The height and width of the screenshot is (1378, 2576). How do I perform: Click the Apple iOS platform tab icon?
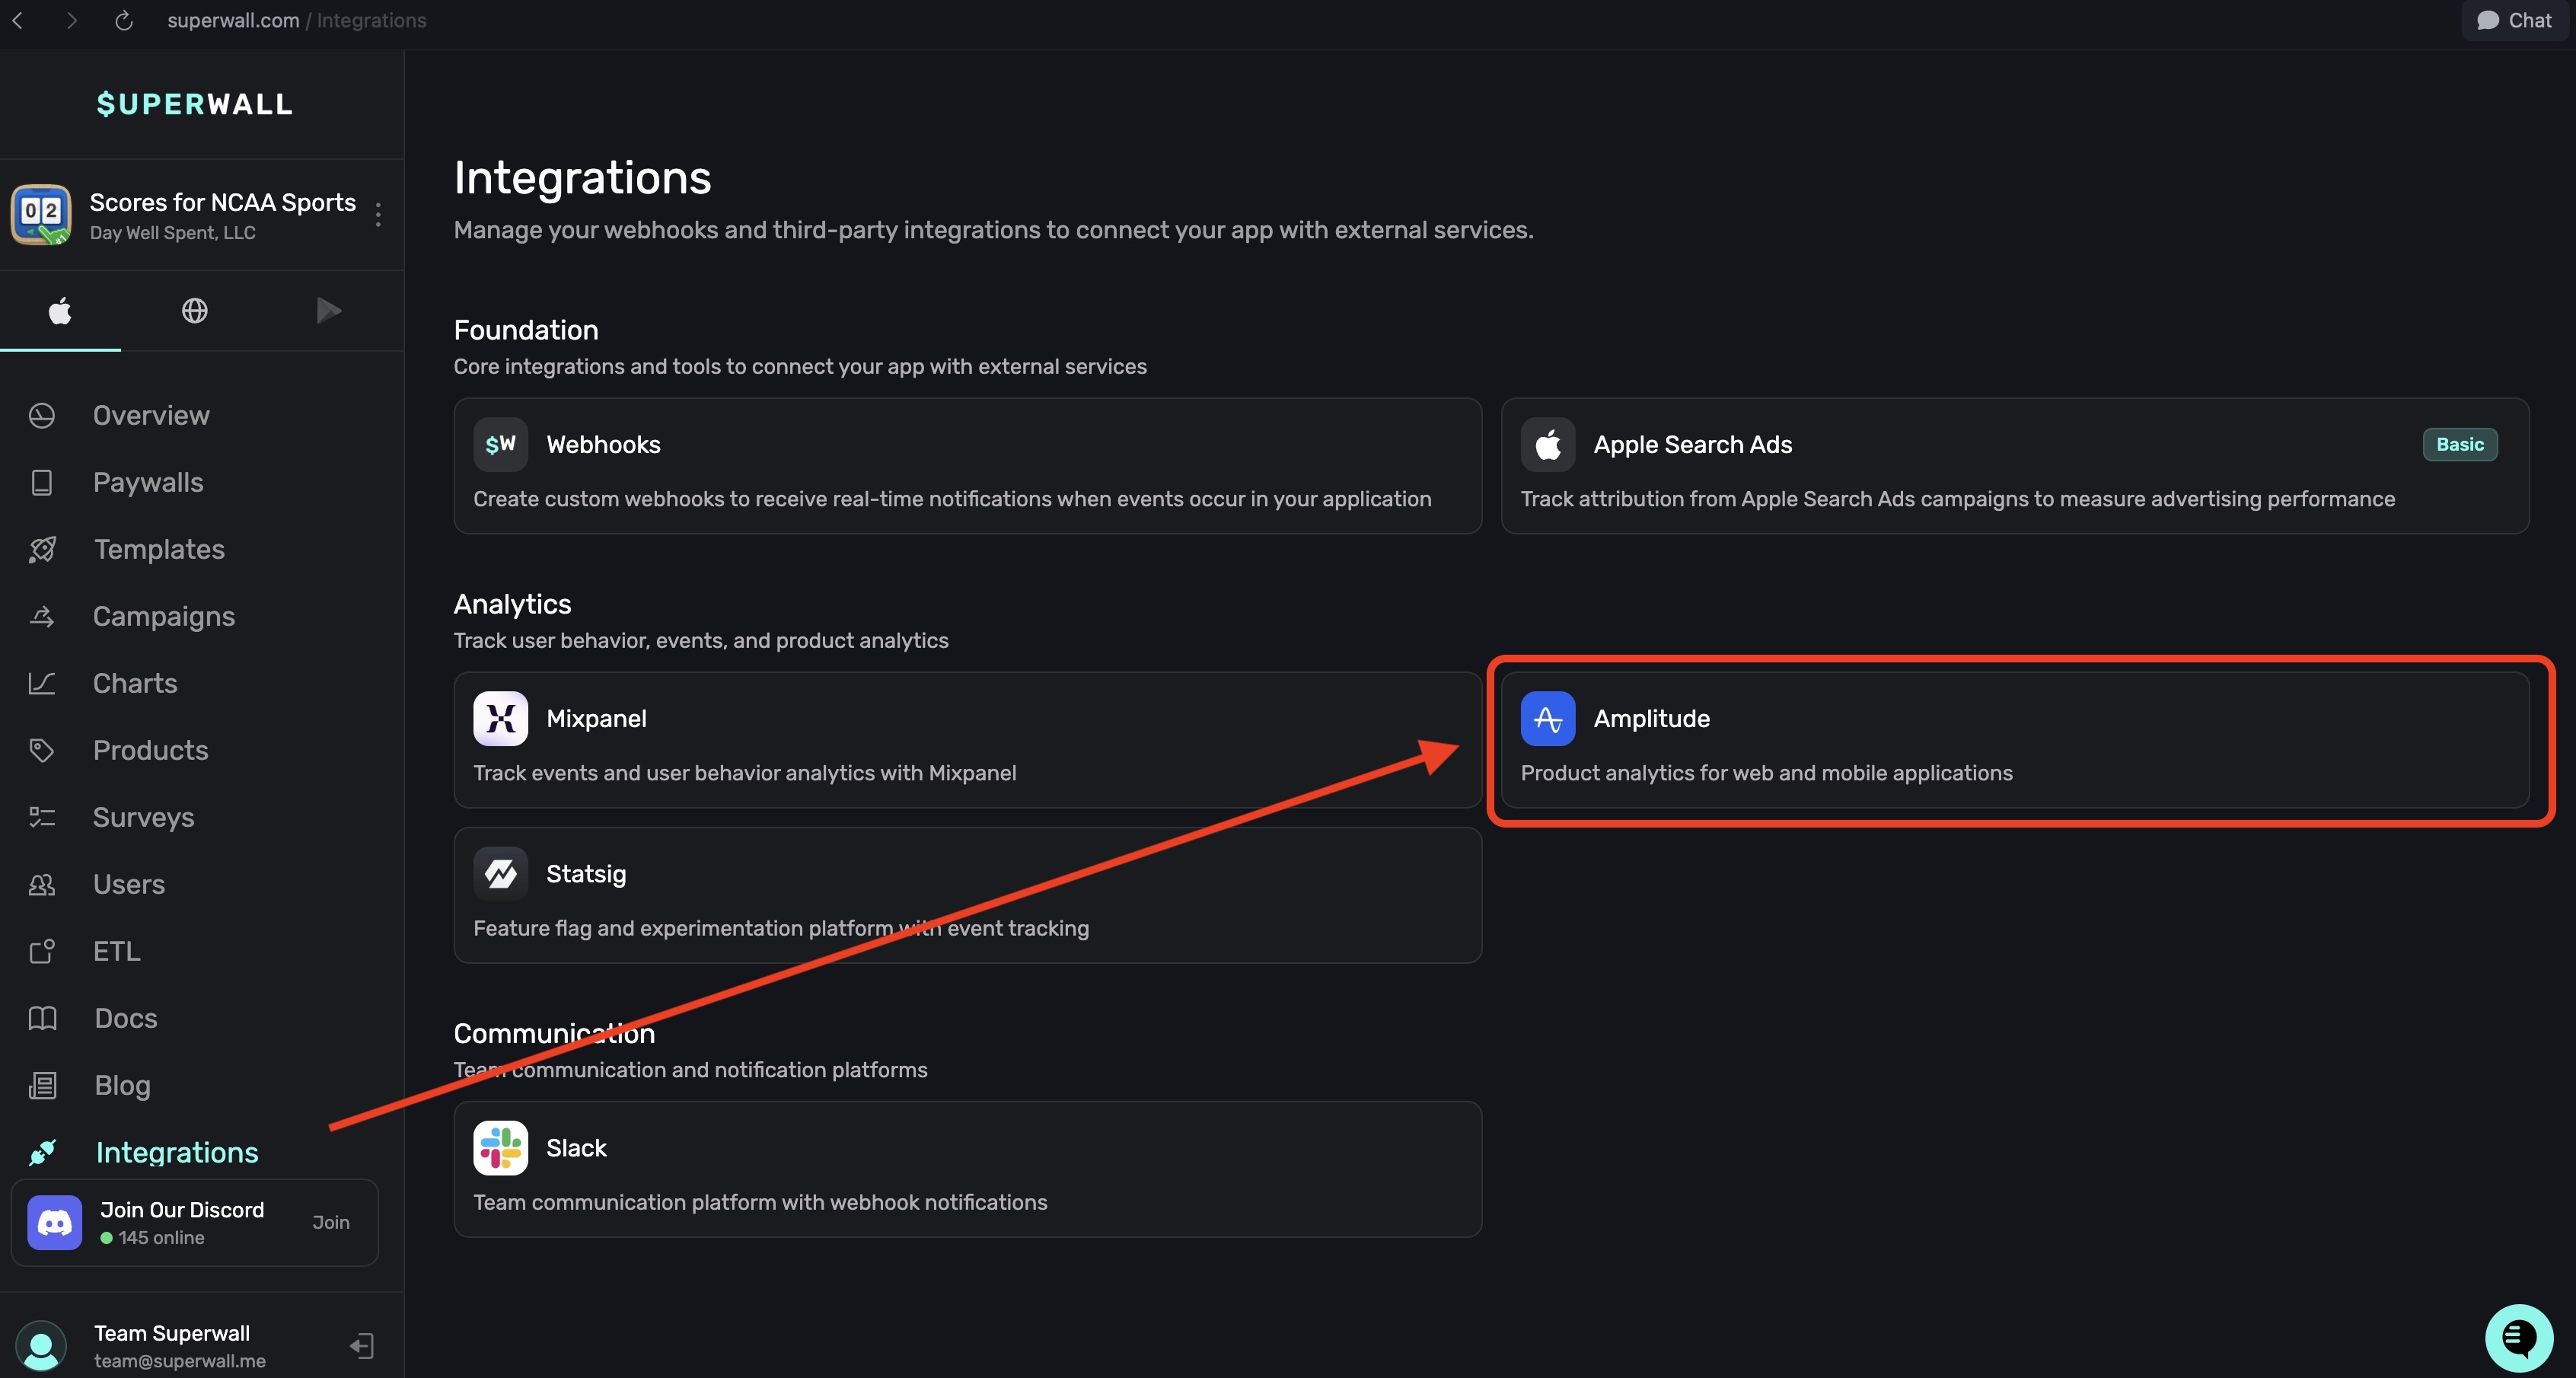pyautogui.click(x=60, y=311)
